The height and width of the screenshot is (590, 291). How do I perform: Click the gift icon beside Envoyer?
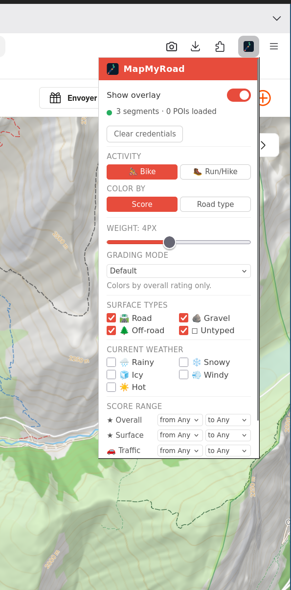click(55, 98)
